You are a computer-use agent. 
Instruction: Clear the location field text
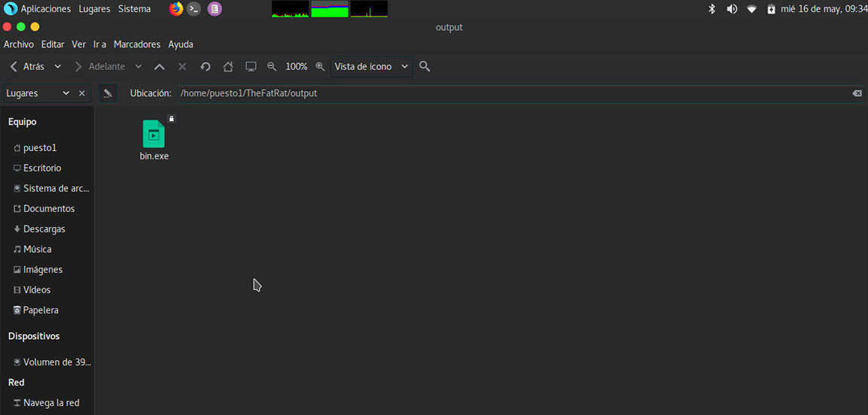click(x=857, y=93)
